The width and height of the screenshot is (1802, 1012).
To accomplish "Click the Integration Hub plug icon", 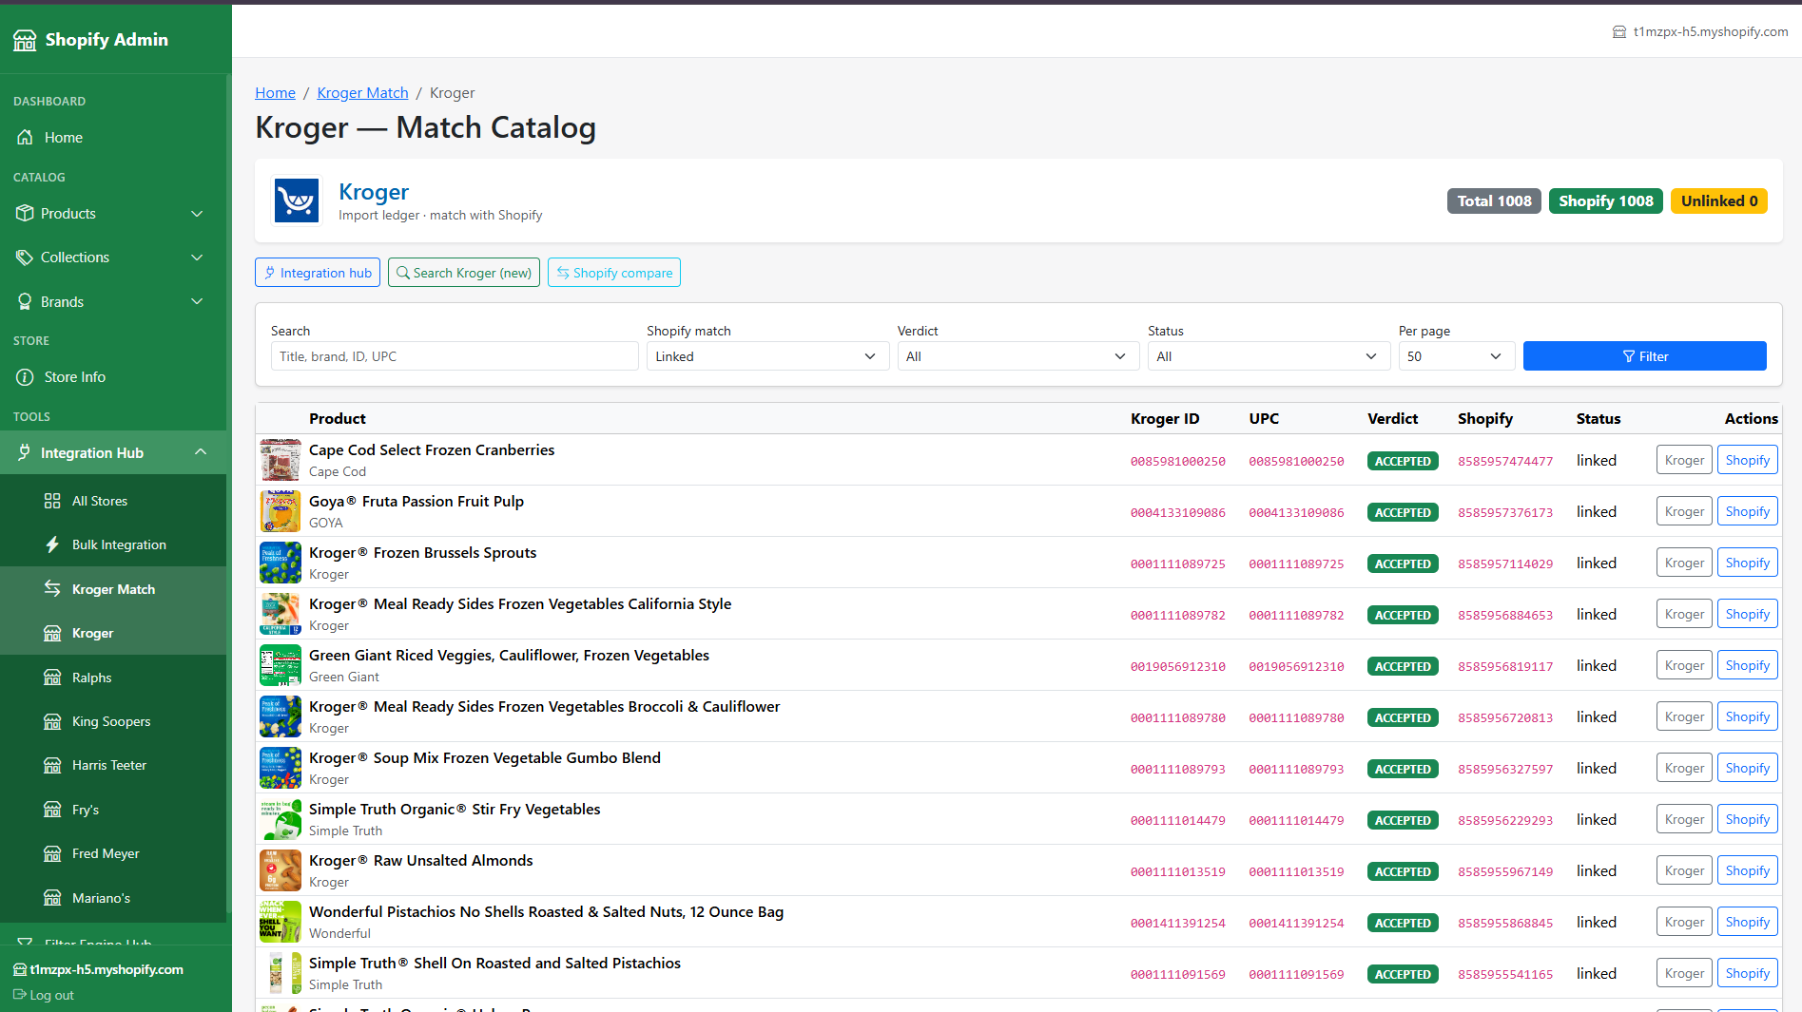I will 25,453.
